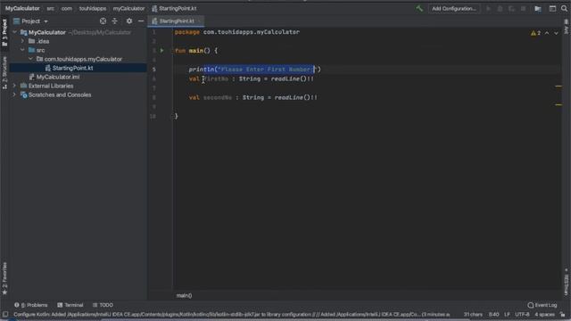Viewport: 571px width, 321px height.
Task: Click the Stop icon in toolbar
Action: point(524,8)
